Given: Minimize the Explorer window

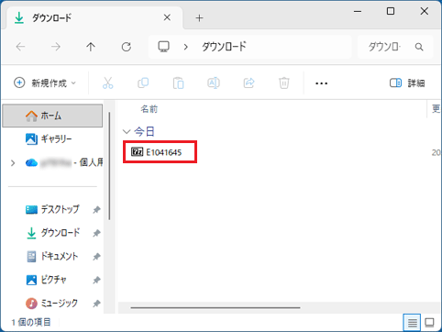Looking at the screenshot, I should (358, 12).
